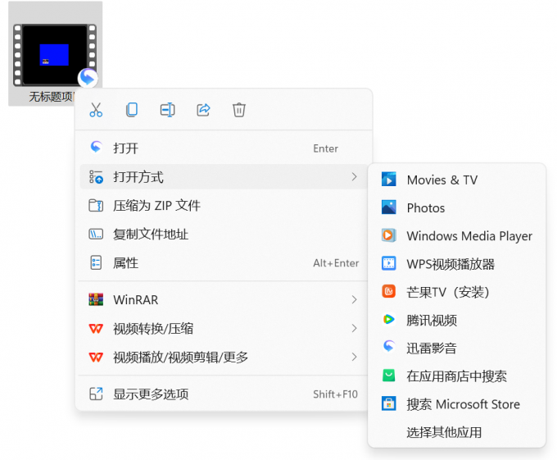Choose 迅雷影音 from open-with list
The image size is (557, 460).
(432, 348)
